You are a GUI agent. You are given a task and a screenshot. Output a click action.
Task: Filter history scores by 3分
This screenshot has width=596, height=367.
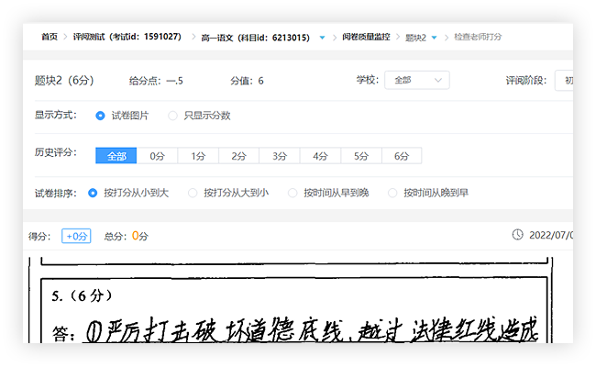click(x=280, y=156)
